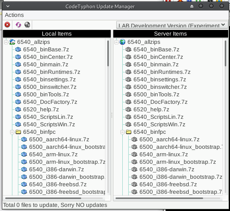Select local item 6540_ScriptsWin.7z

coord(49,124)
